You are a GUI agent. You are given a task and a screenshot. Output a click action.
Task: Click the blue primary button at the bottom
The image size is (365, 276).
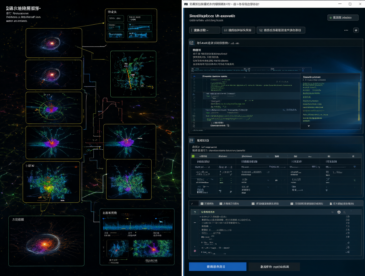point(218,267)
